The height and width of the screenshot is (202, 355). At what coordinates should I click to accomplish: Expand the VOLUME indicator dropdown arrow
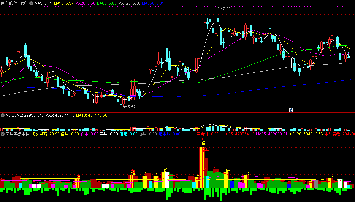[3, 115]
